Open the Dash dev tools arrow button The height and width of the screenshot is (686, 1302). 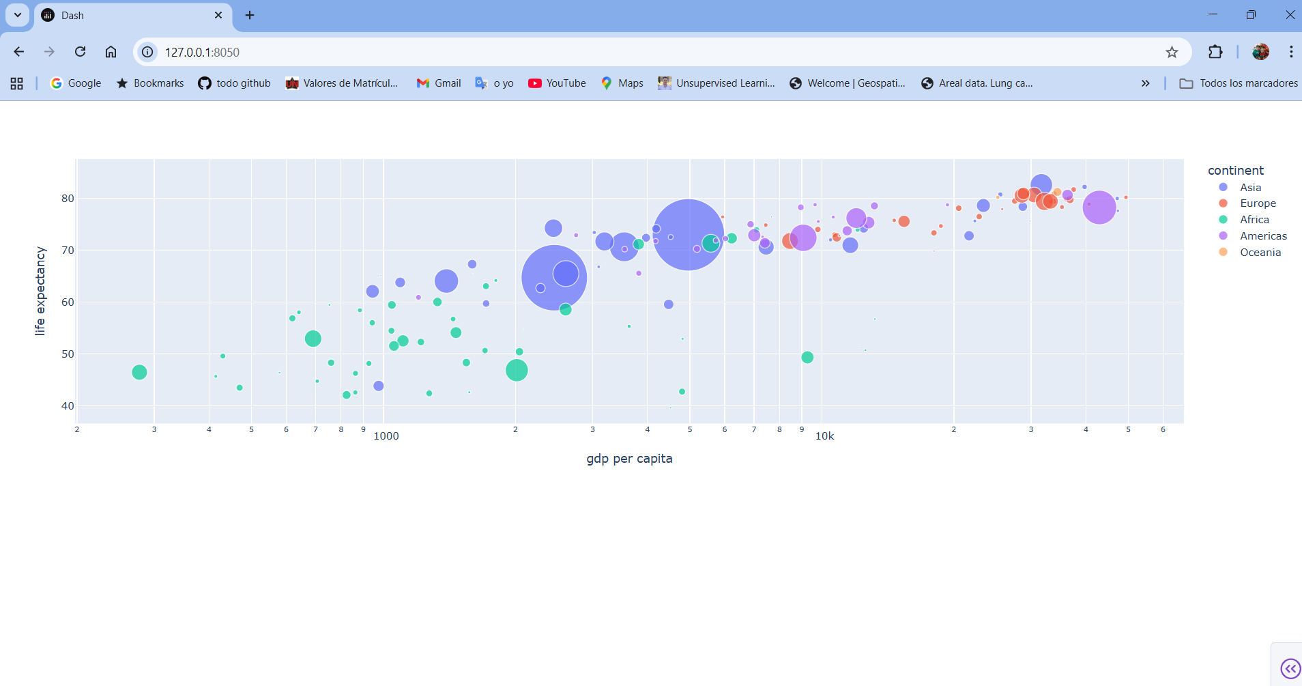pyautogui.click(x=1290, y=668)
